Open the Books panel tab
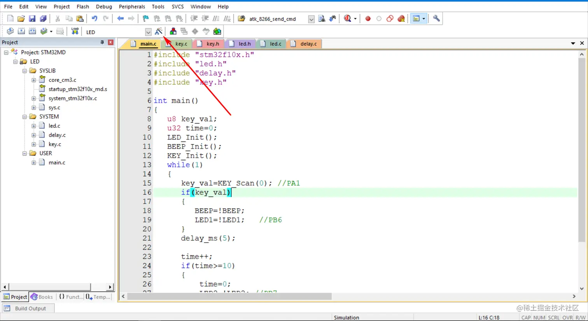The height and width of the screenshot is (321, 588). click(x=42, y=297)
